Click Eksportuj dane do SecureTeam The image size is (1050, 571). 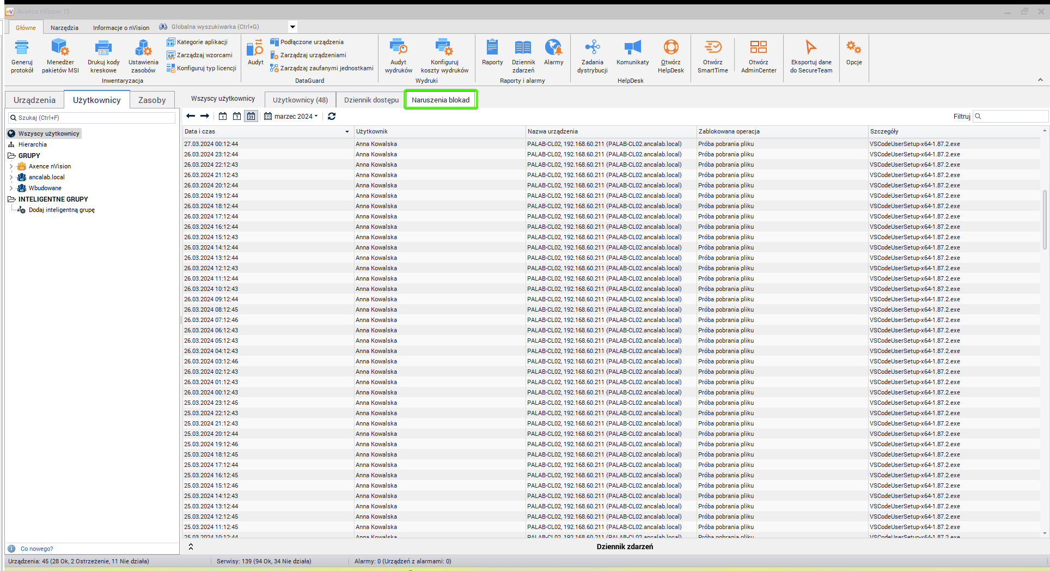(811, 56)
